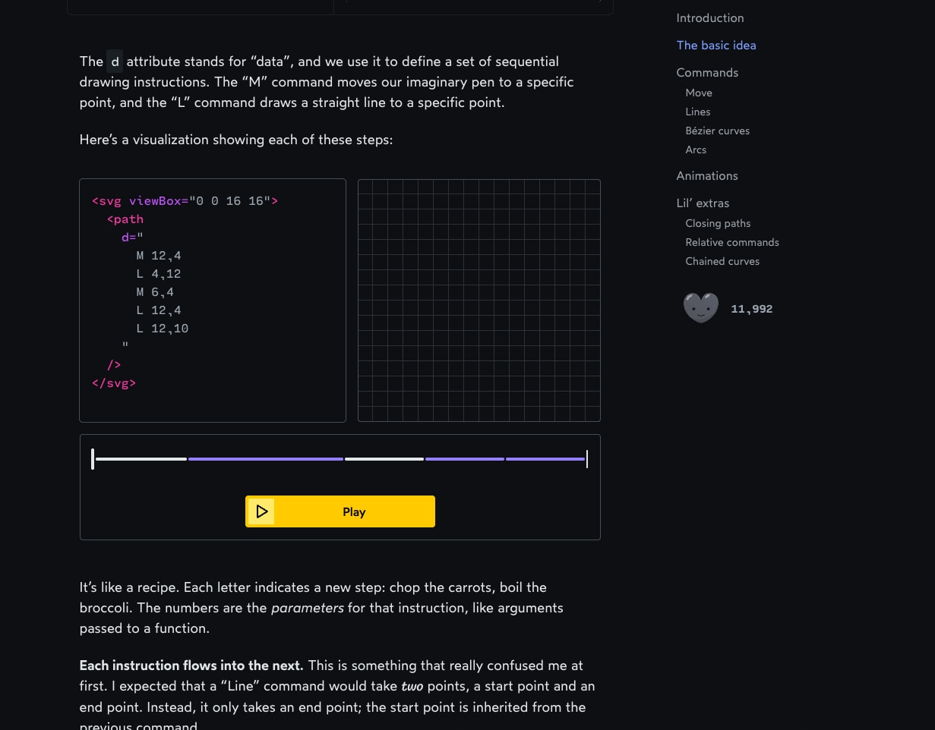Go to Chained curves subsection
The image size is (935, 730).
(722, 261)
